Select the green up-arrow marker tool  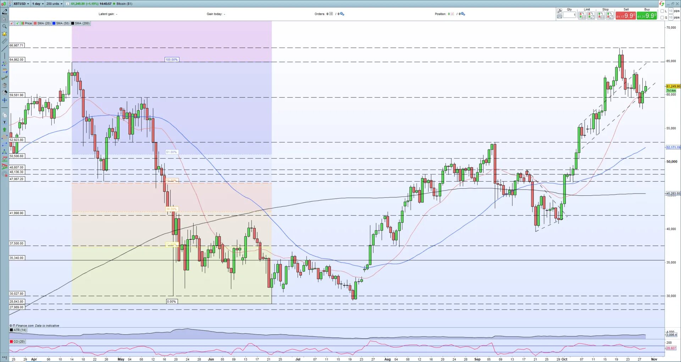pyautogui.click(x=5, y=130)
